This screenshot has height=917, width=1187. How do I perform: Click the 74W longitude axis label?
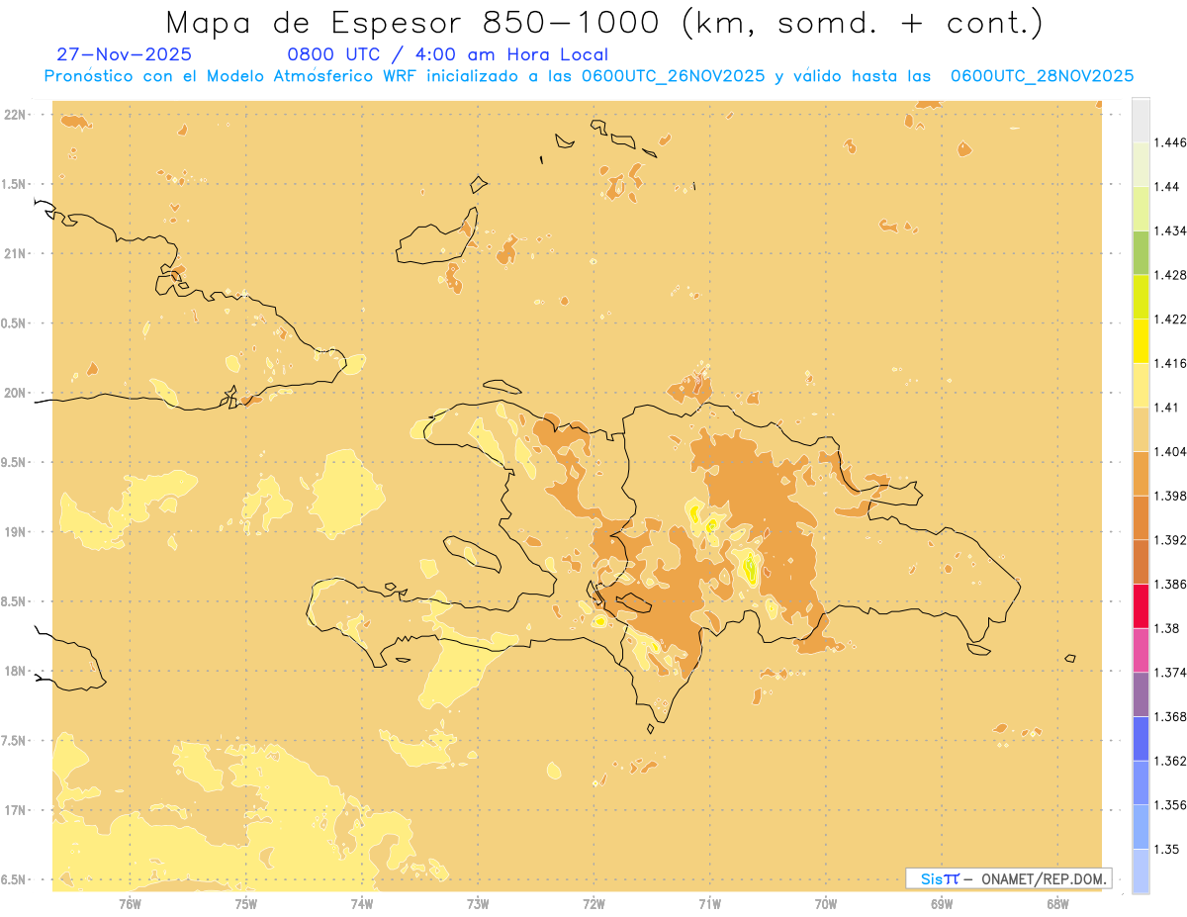click(362, 903)
